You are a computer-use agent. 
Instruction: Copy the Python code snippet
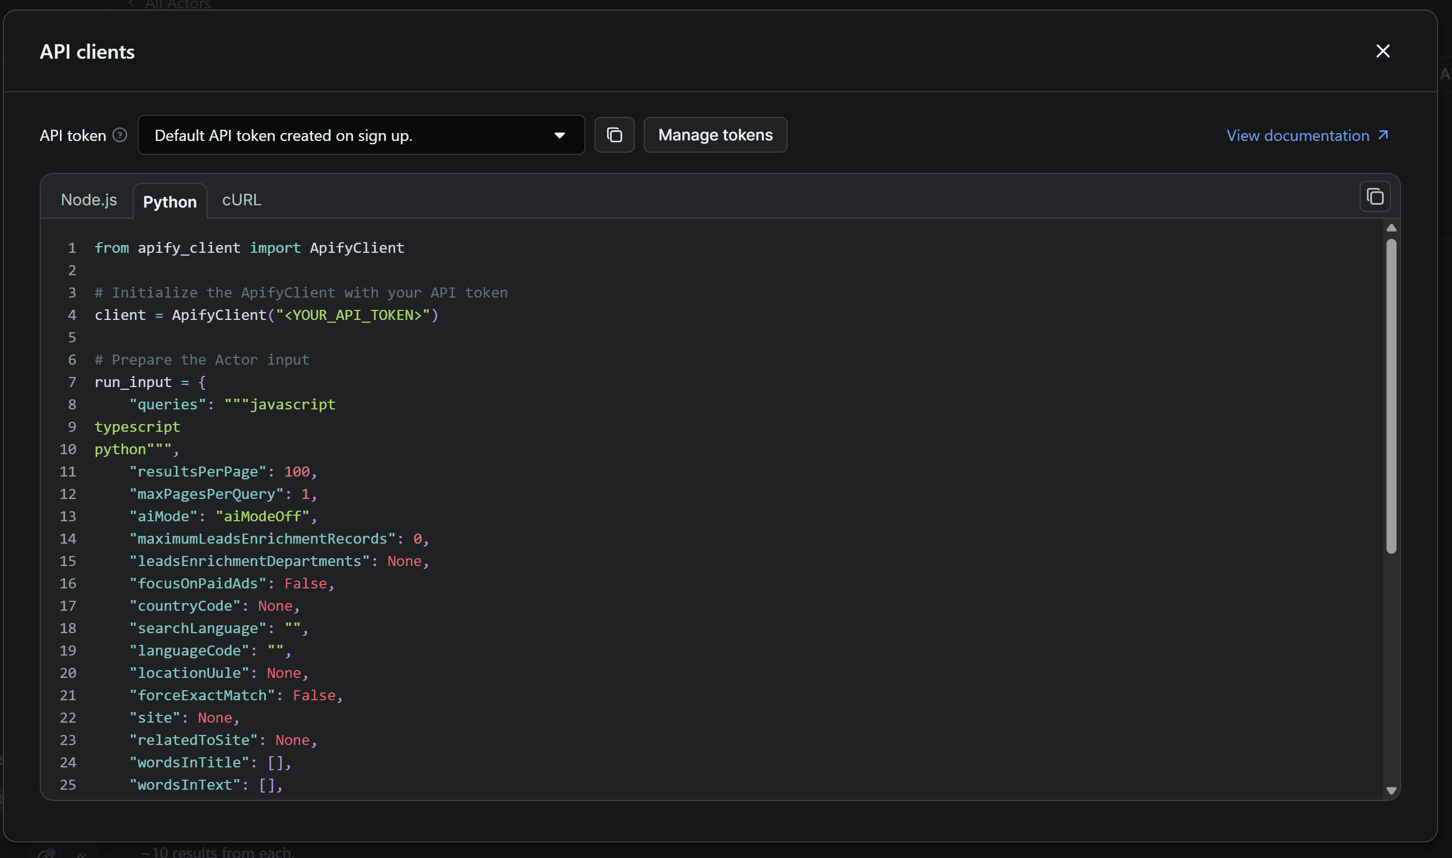click(x=1375, y=196)
